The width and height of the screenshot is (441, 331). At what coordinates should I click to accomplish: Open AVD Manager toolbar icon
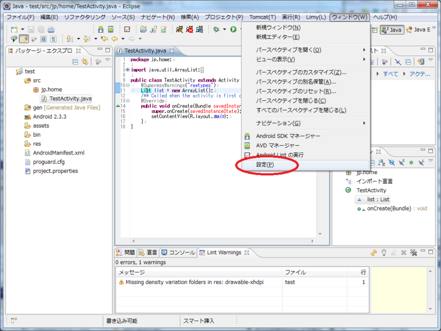tap(111, 29)
